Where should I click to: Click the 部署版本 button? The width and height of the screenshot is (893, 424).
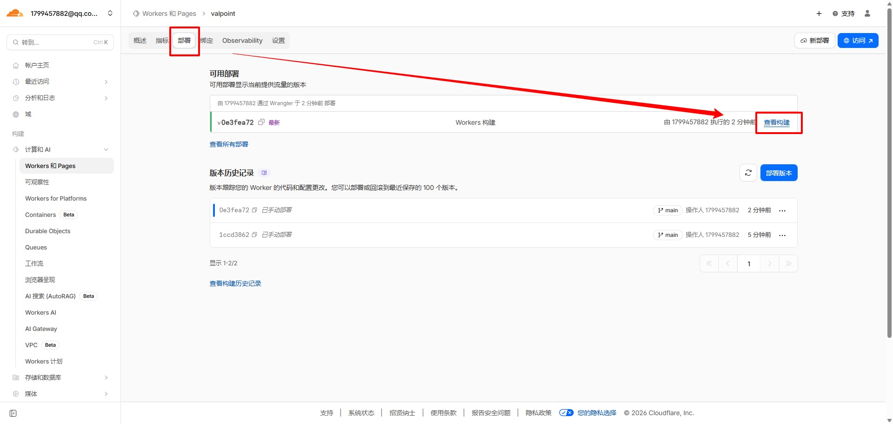click(779, 173)
